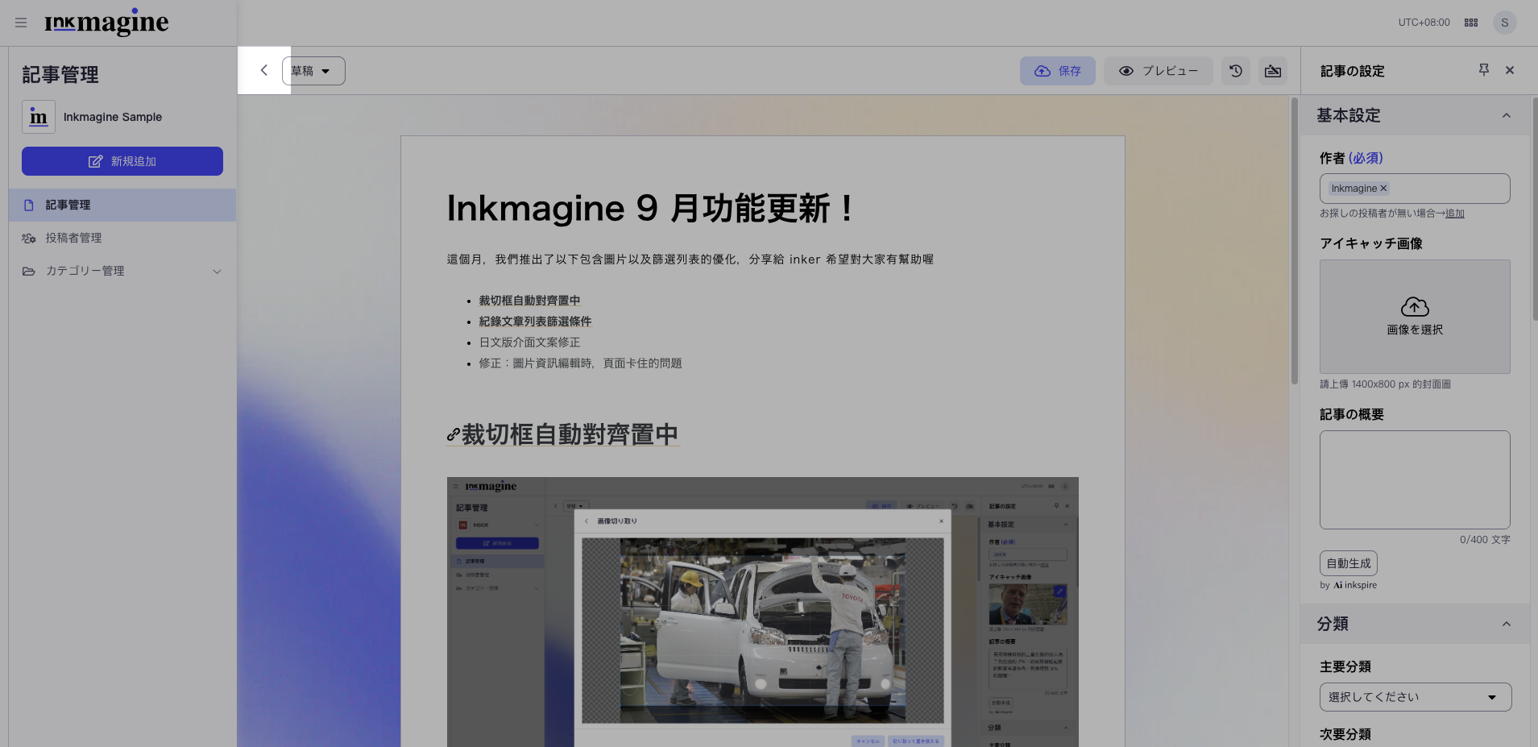1538x747 pixels.
Task: Click the article title Inkmagine 9 月功能更新
Action: click(x=650, y=208)
